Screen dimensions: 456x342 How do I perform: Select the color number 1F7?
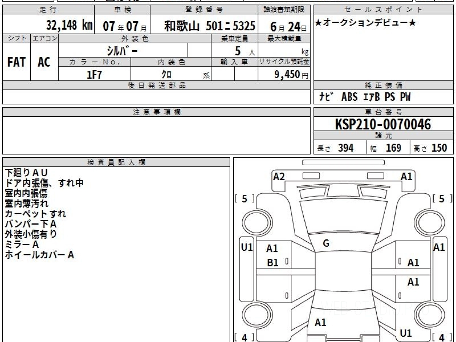[95, 74]
